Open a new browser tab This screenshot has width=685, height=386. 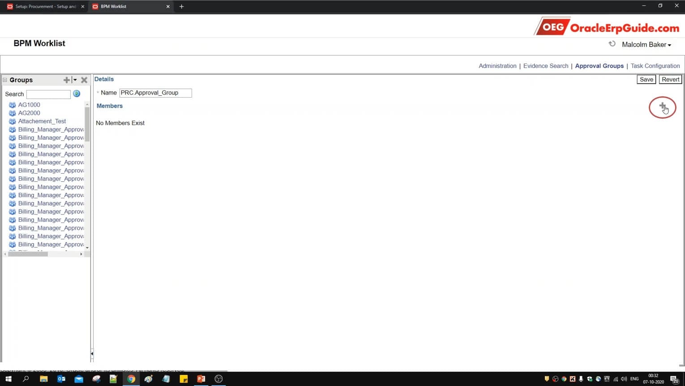pyautogui.click(x=181, y=6)
